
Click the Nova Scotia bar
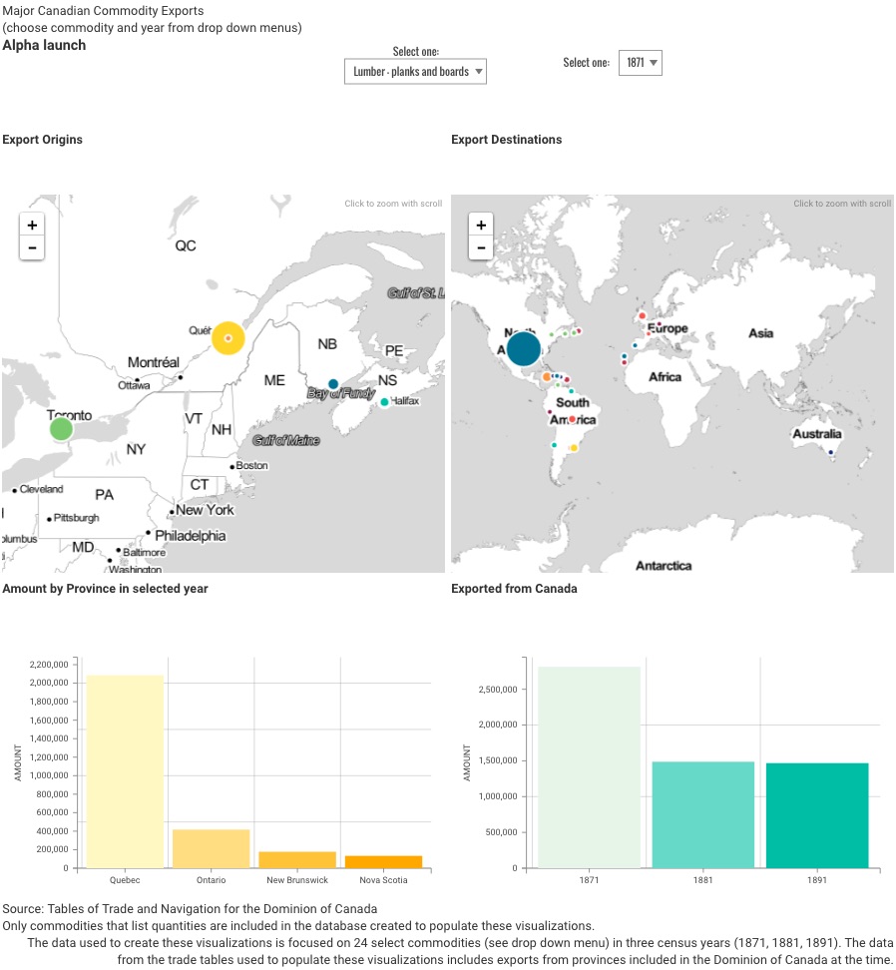tap(383, 860)
